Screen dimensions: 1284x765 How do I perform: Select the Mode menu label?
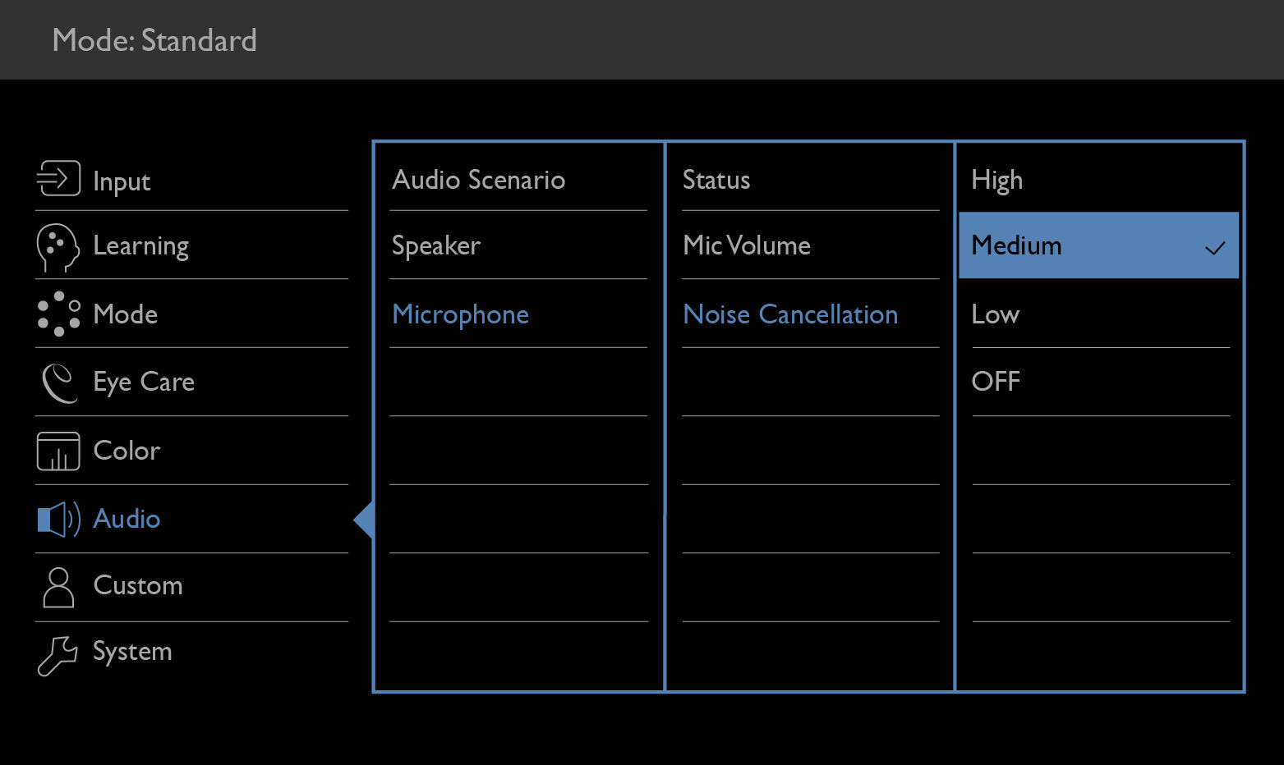pos(126,314)
